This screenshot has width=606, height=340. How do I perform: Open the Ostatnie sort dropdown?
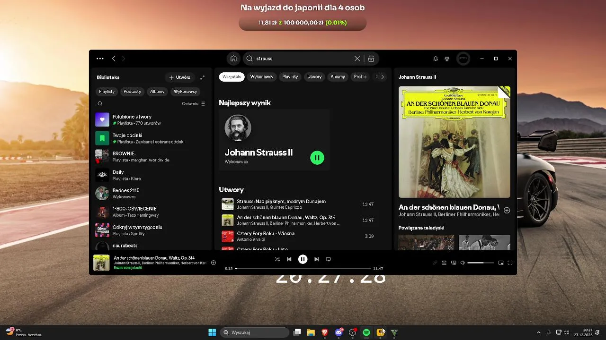[194, 104]
